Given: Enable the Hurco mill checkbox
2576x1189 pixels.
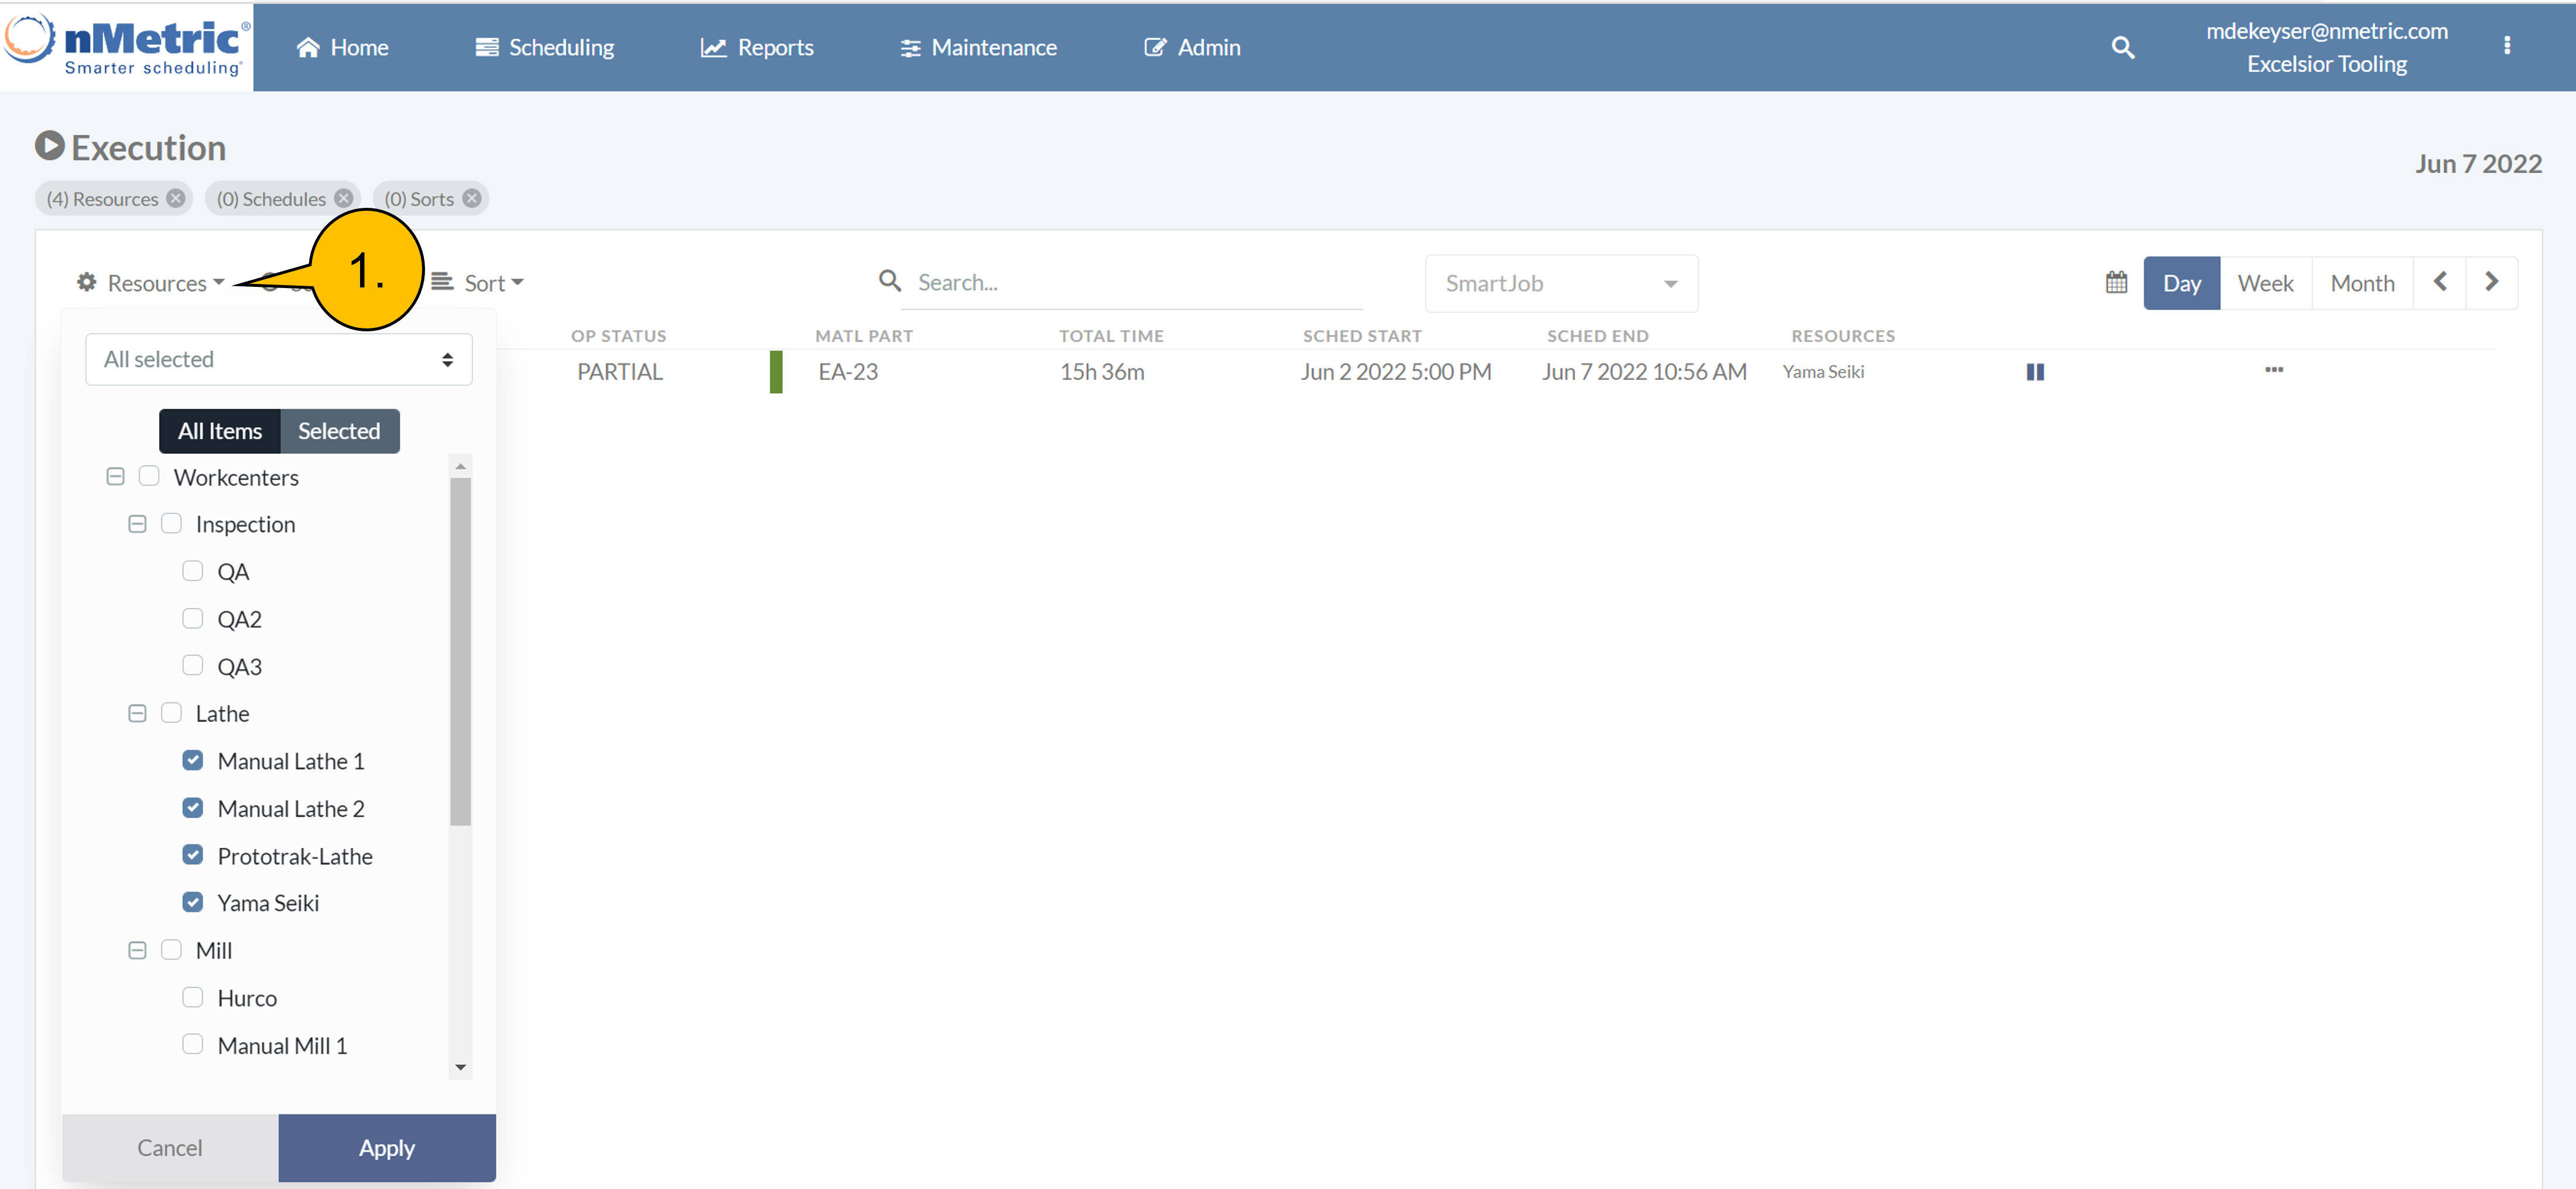Looking at the screenshot, I should click(x=193, y=998).
